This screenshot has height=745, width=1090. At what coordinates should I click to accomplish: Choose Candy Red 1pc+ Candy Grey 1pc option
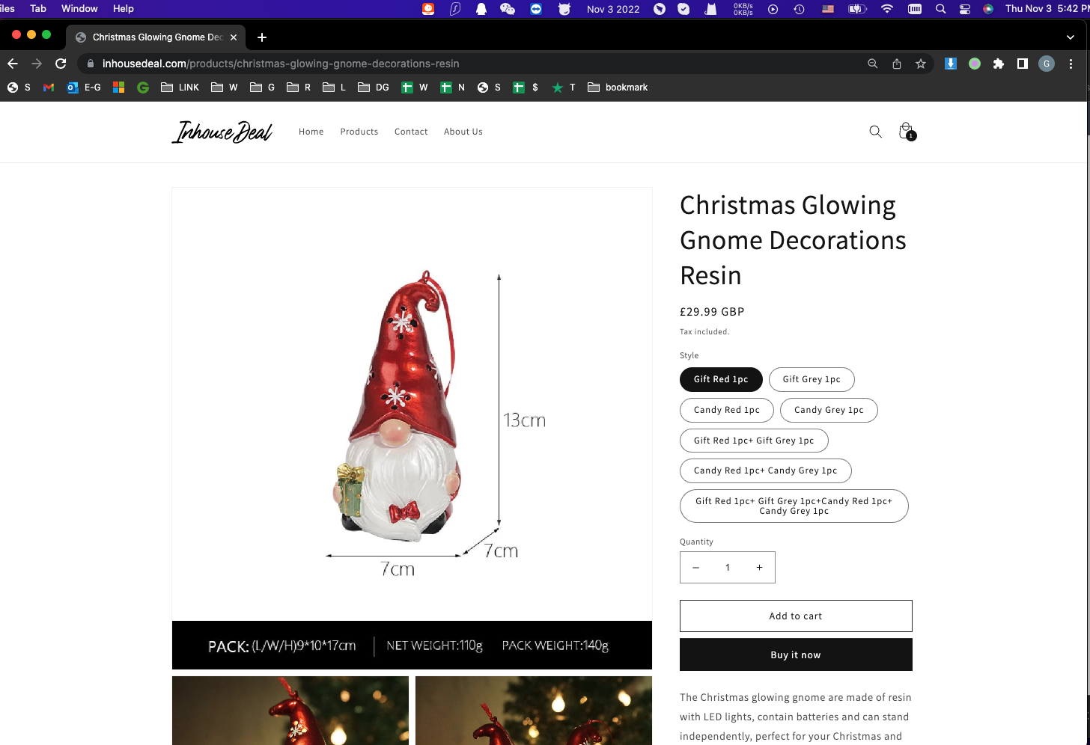click(x=765, y=470)
